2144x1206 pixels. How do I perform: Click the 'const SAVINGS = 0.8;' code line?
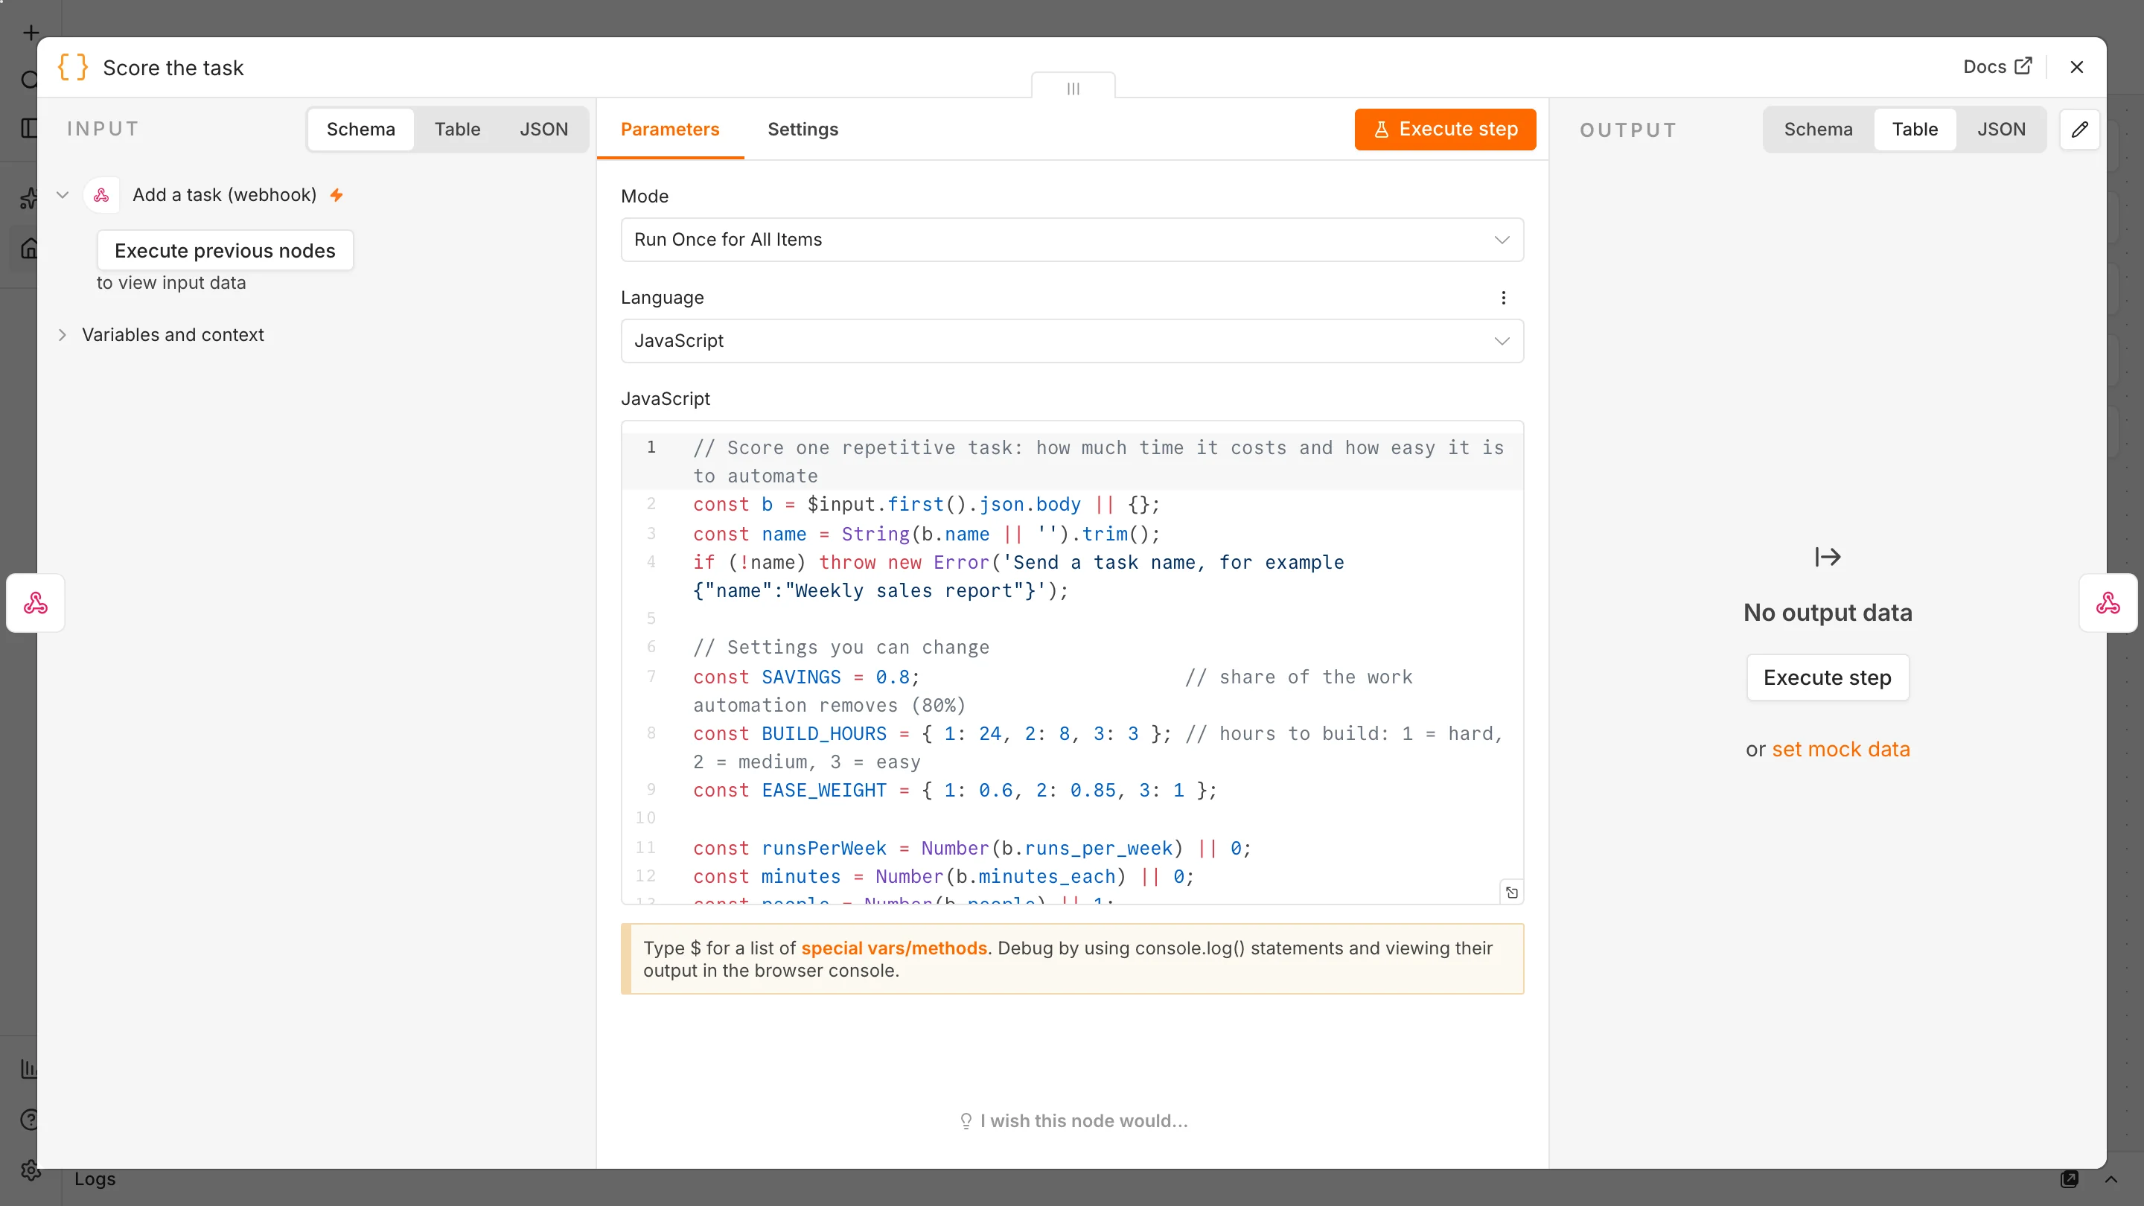click(x=805, y=677)
